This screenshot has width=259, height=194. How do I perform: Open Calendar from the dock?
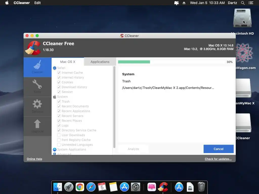click(x=102, y=187)
